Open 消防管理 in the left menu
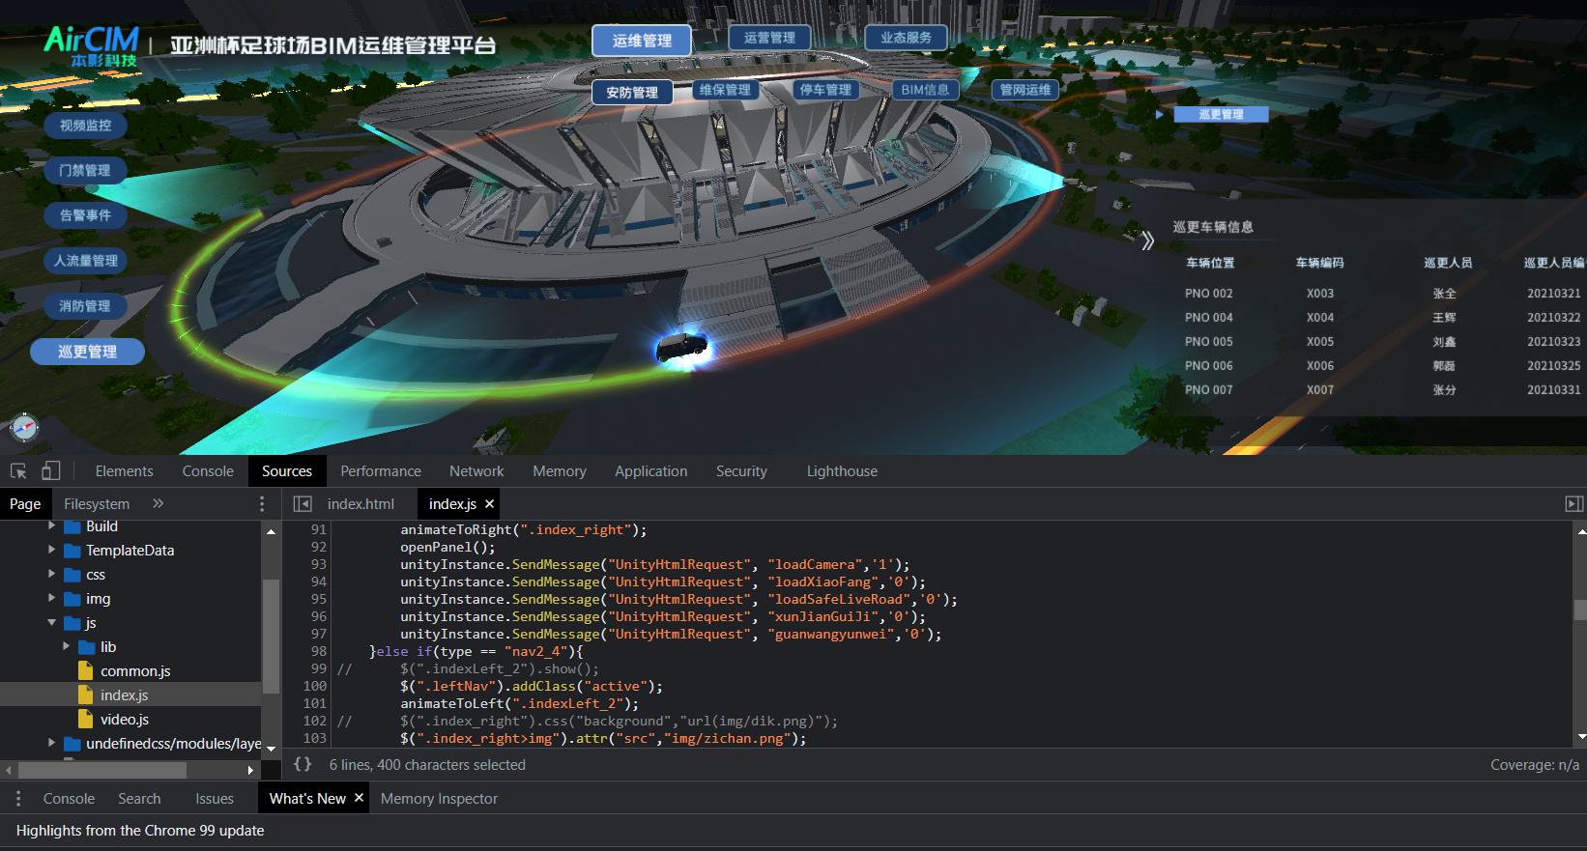The image size is (1587, 851). (85, 306)
